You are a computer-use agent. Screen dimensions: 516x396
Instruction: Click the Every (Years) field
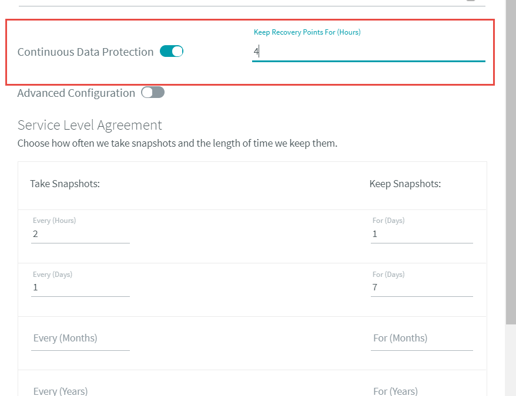coord(81,390)
